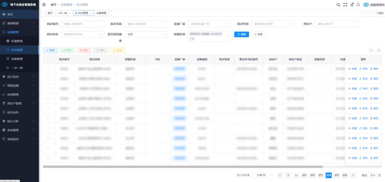Image resolution: width=385 pixels, height=182 pixels.
Task: Expand the 所属区划 cascader selector
Action: [210, 36]
